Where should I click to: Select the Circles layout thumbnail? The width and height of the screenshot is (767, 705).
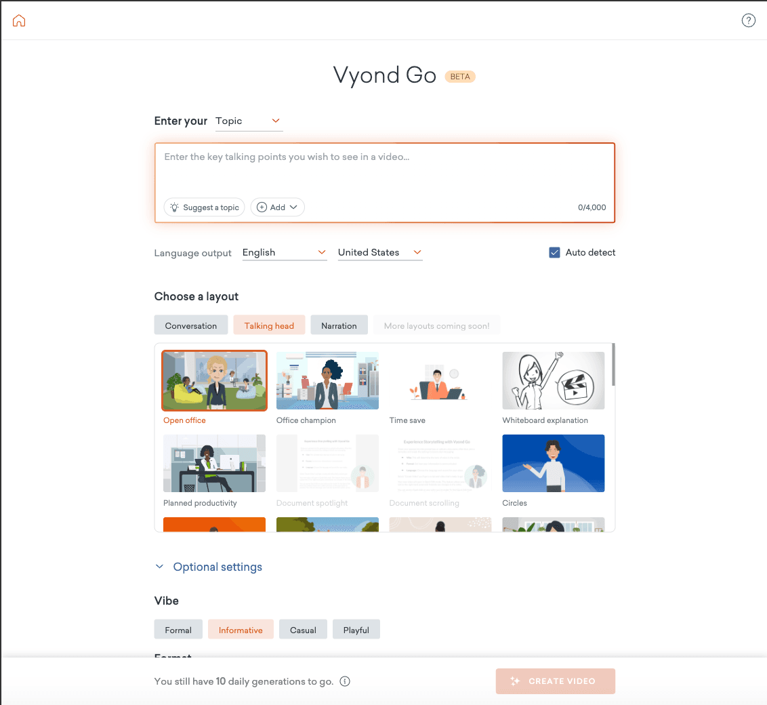(x=554, y=463)
